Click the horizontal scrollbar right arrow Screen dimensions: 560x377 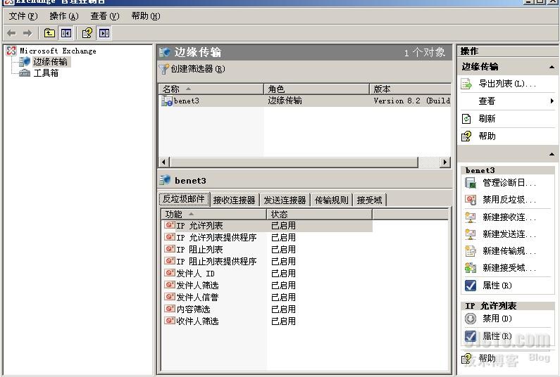pyautogui.click(x=445, y=162)
